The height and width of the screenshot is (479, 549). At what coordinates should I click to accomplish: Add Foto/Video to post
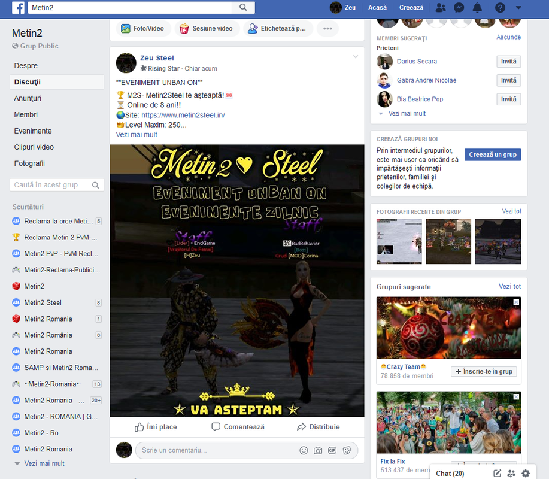(x=142, y=28)
